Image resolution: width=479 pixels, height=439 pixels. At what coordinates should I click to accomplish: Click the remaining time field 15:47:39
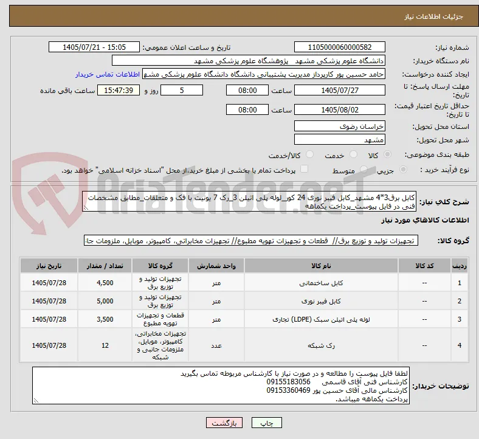click(x=119, y=91)
